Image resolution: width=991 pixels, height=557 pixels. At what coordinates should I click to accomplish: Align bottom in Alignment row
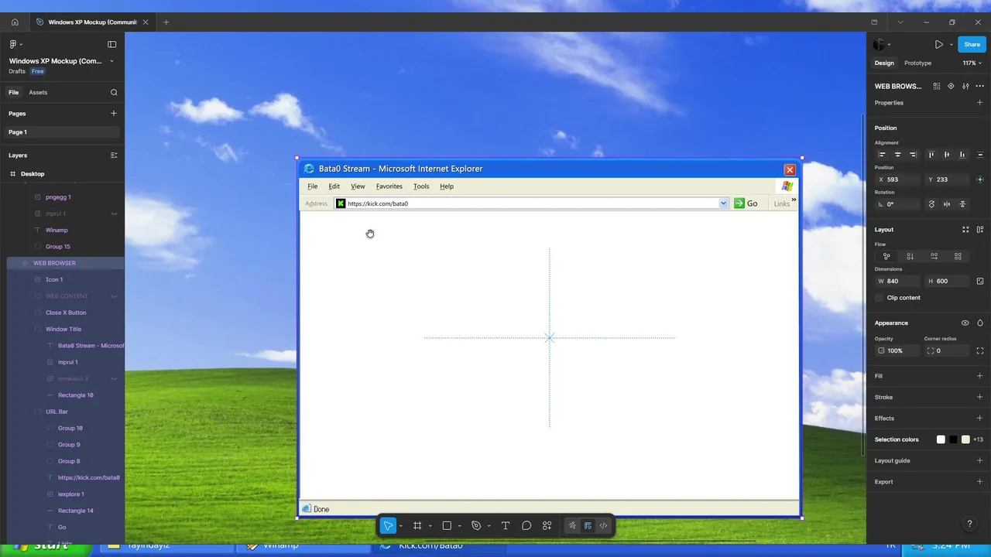(x=962, y=155)
